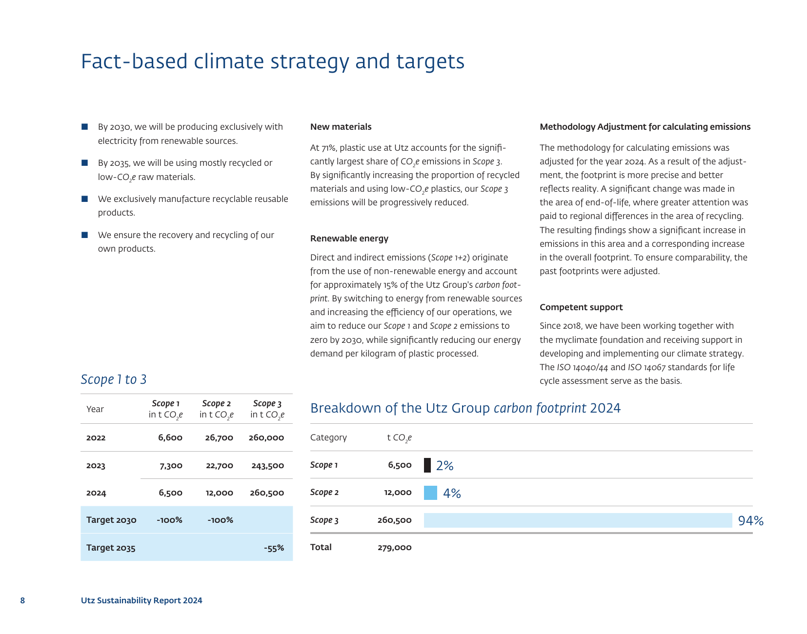
Task: Click the title "Fact-based climate strategy and targets"
Action: pos(273,62)
